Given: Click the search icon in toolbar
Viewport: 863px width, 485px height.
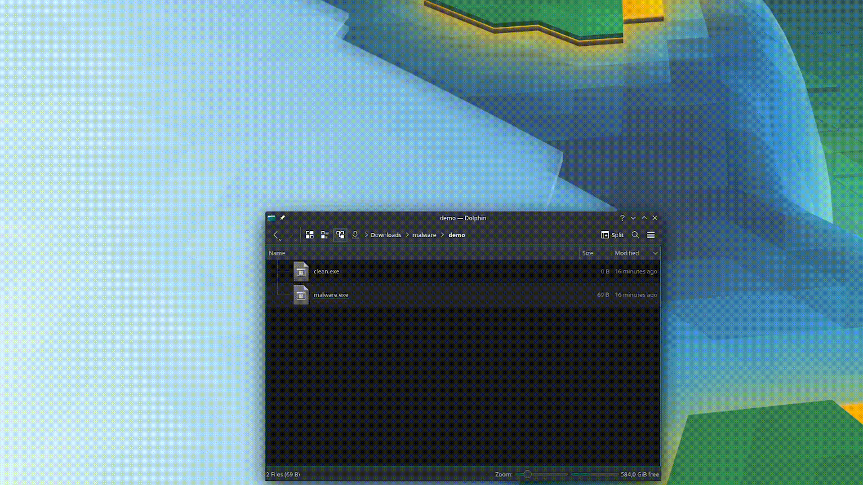Looking at the screenshot, I should [x=635, y=234].
